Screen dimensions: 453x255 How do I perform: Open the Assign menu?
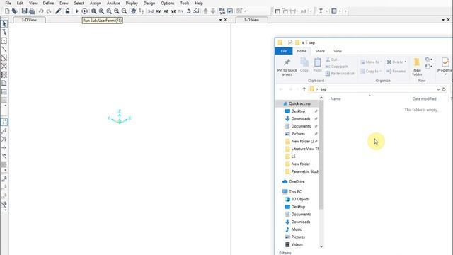point(96,3)
